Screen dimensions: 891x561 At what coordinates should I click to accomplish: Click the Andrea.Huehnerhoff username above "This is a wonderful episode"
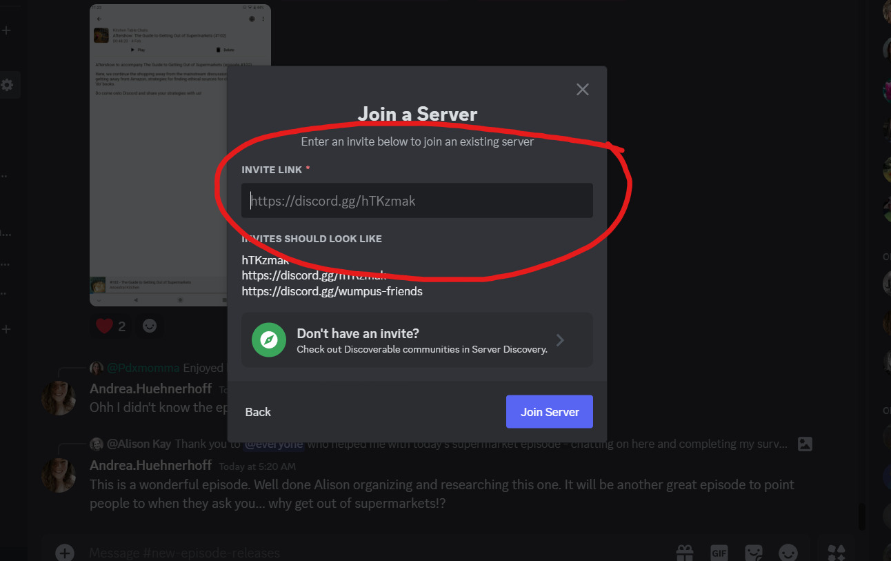coord(150,465)
